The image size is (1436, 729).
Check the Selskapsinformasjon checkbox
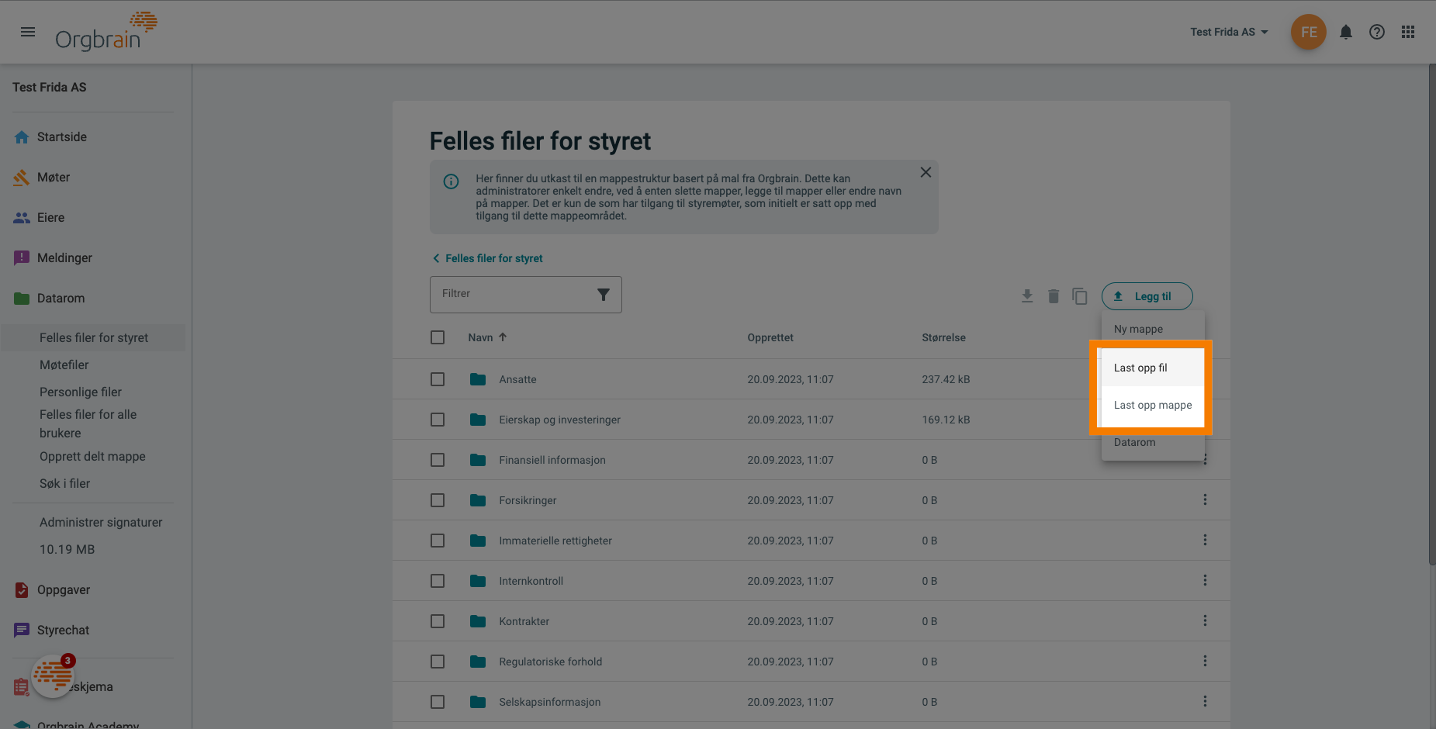click(x=438, y=702)
